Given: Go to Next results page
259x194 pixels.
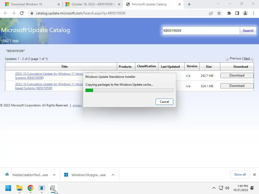Looking at the screenshot, I should tap(247, 58).
